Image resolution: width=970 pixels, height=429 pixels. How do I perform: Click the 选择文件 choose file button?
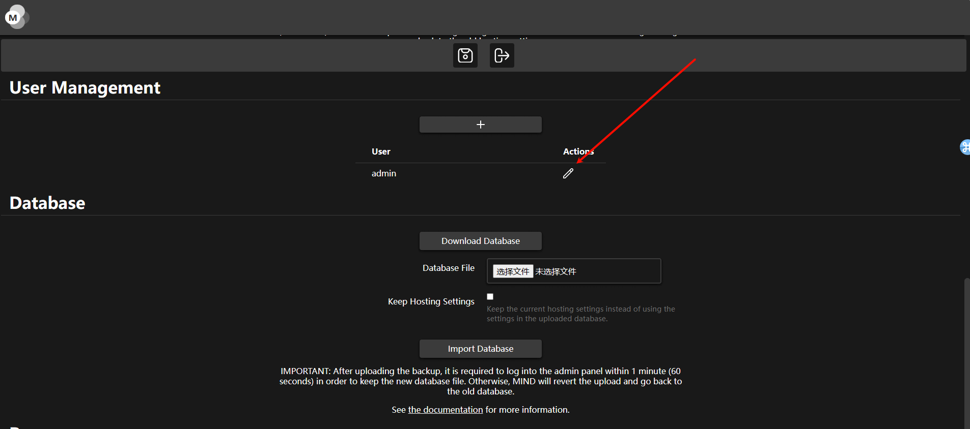click(513, 271)
